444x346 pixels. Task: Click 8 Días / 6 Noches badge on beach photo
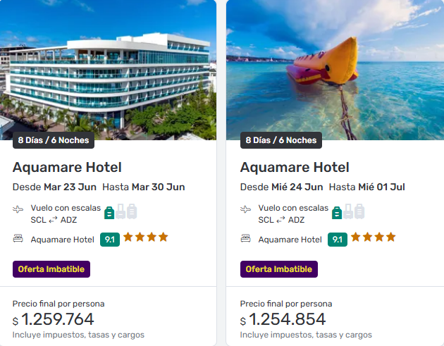tap(281, 140)
